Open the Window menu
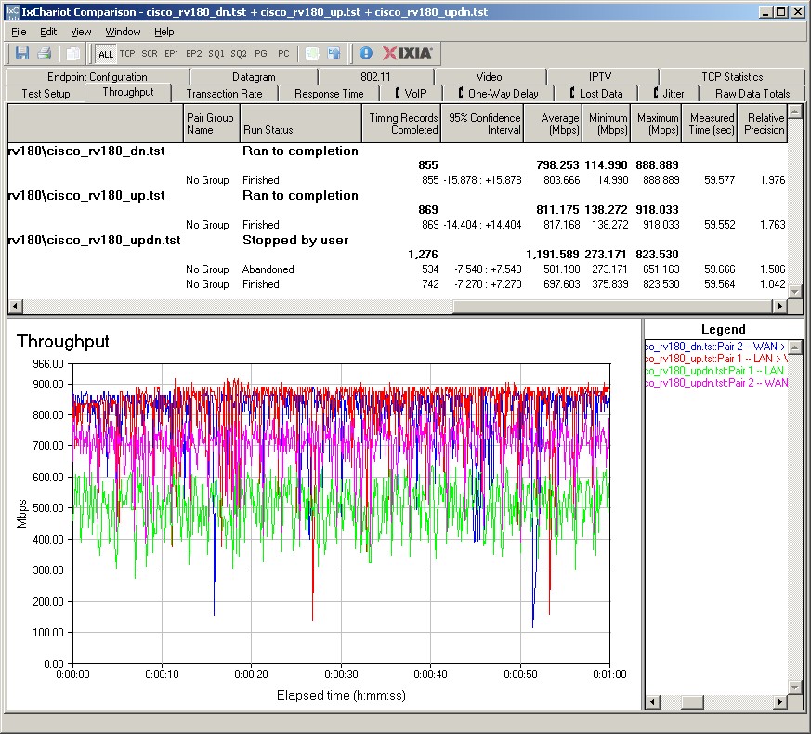The image size is (811, 734). [123, 32]
